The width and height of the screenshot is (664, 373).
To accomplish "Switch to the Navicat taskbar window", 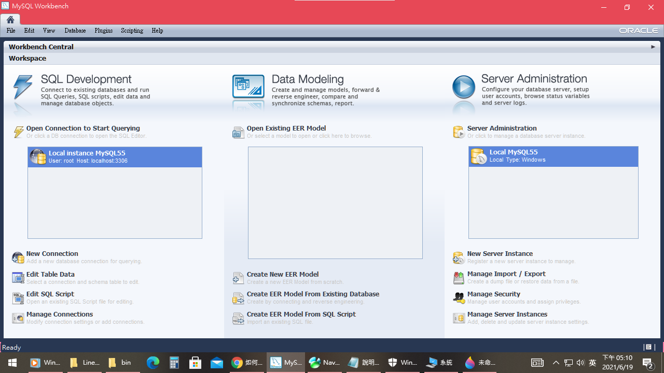I will [x=325, y=363].
